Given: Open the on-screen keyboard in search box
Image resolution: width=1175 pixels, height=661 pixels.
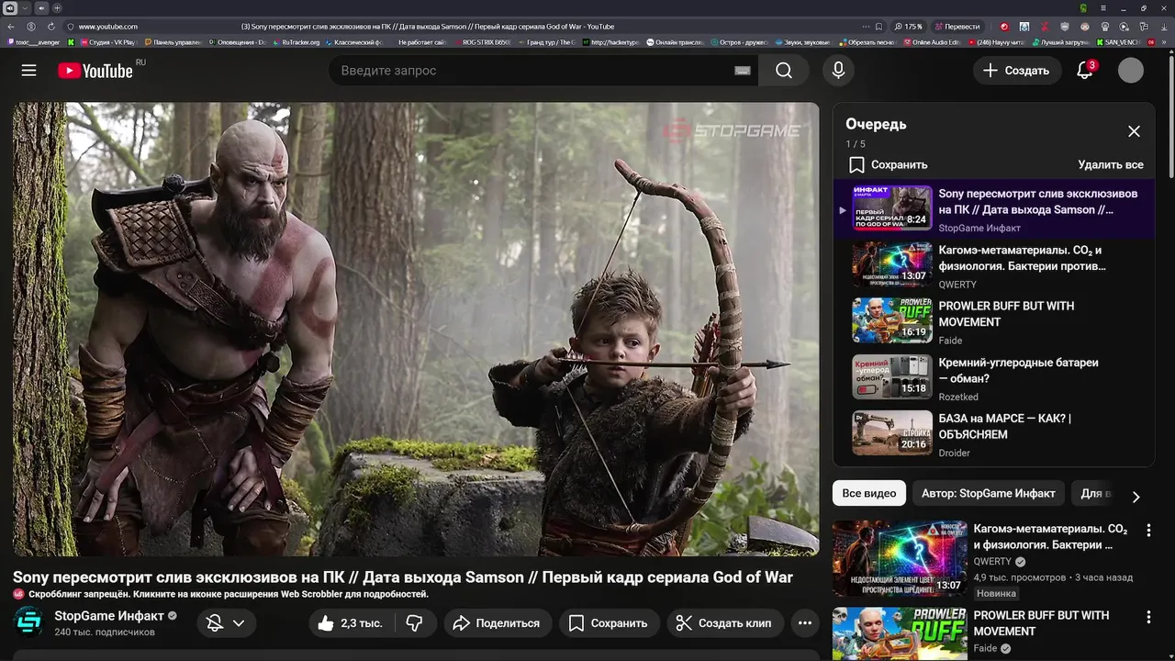Looking at the screenshot, I should (x=743, y=71).
